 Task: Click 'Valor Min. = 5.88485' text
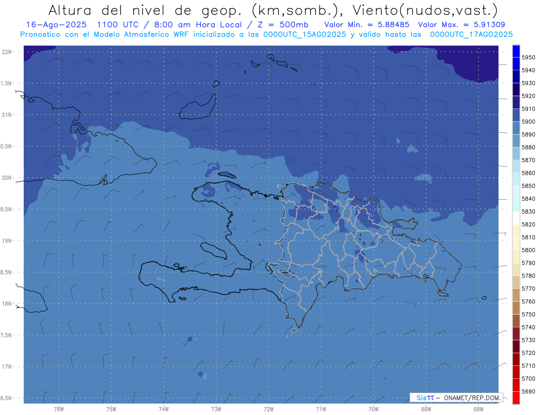click(x=367, y=25)
